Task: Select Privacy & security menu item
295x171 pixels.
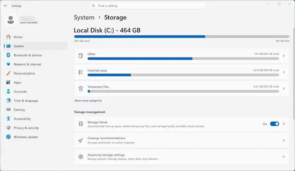Action: tap(35, 128)
